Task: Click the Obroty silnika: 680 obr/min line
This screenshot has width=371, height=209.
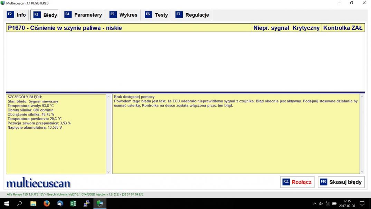Action: coord(30,110)
